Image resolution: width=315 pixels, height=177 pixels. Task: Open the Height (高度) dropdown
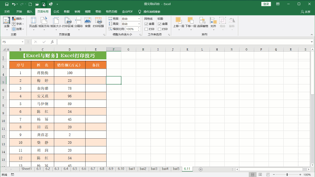139,24
